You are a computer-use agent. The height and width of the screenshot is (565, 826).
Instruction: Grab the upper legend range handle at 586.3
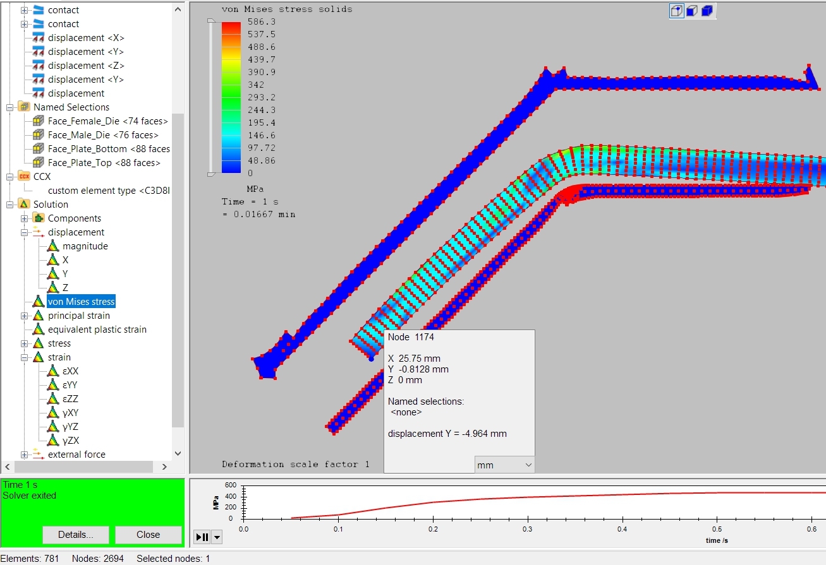pyautogui.click(x=211, y=21)
